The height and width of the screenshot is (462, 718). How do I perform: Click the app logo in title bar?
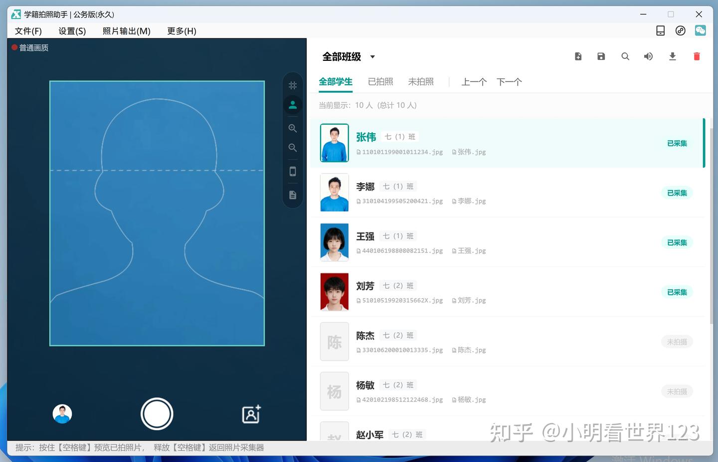point(16,14)
